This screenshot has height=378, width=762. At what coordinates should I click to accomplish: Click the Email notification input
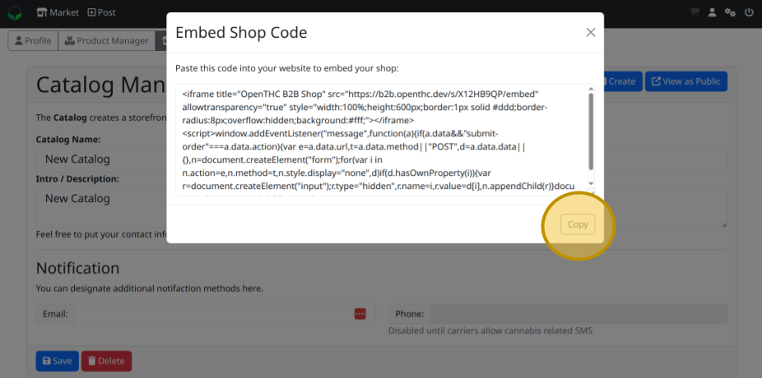225,314
